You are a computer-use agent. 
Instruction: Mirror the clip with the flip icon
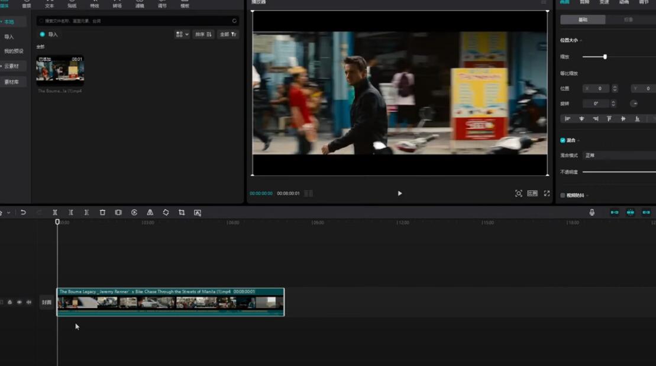click(150, 212)
